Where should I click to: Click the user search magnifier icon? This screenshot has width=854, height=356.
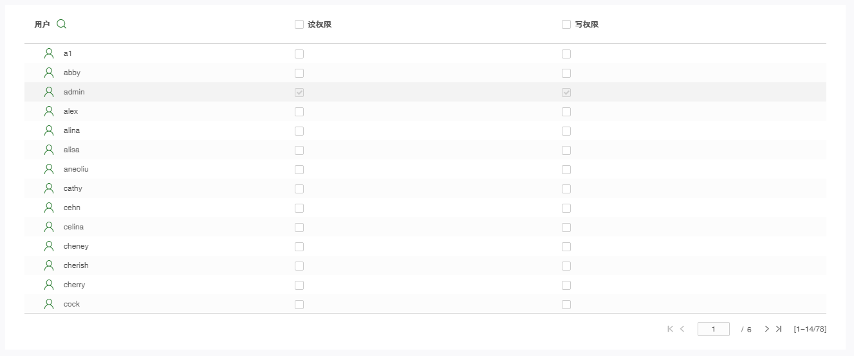point(62,24)
